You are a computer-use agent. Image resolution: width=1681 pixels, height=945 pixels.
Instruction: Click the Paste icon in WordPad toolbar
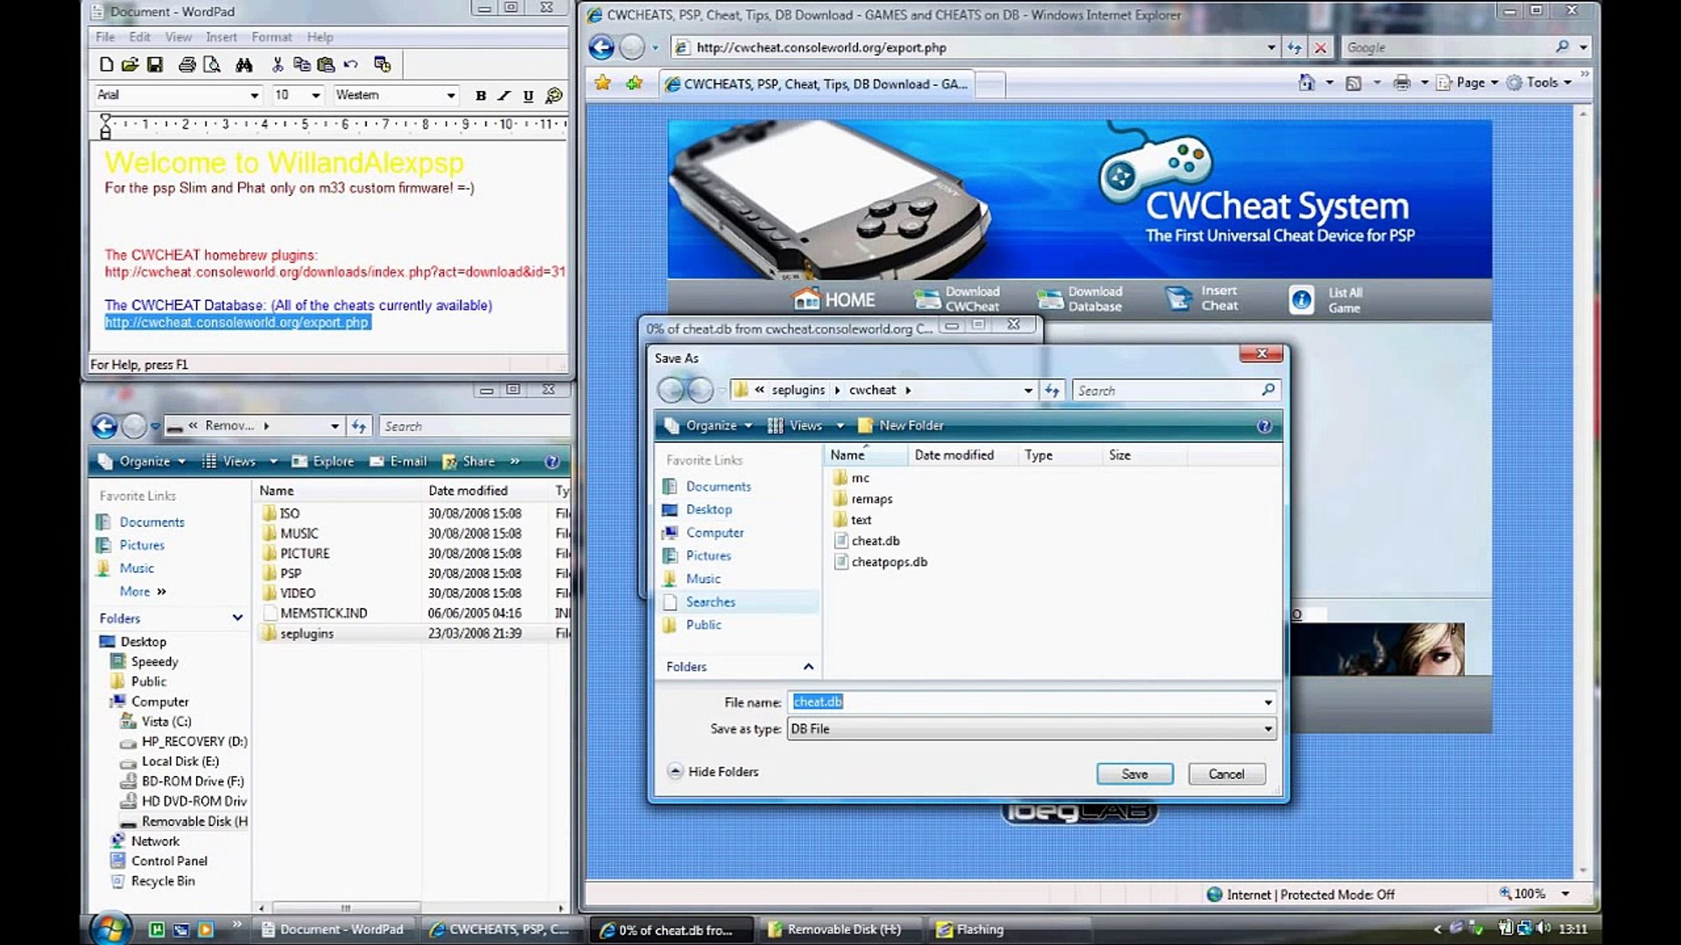(326, 65)
